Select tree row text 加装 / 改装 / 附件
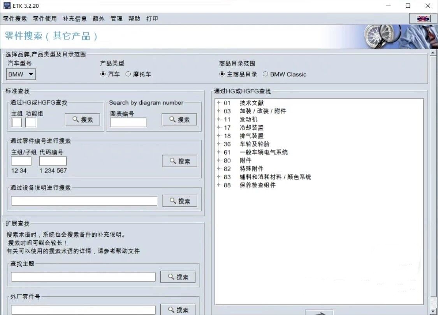The width and height of the screenshot is (438, 315). point(263,111)
